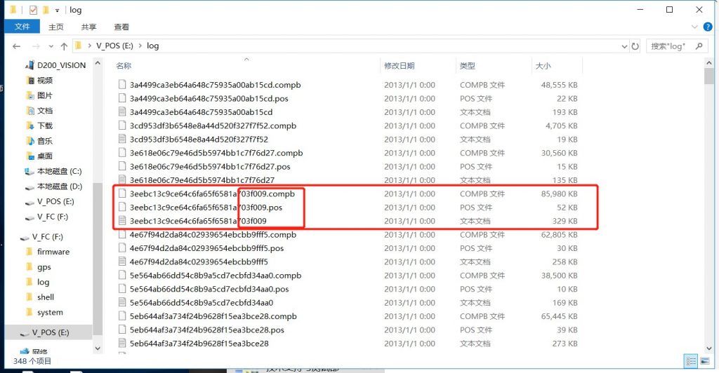Viewport: 719px width, 373px height.
Task: Open the blue Help question-mark icon
Action: pos(708,27)
